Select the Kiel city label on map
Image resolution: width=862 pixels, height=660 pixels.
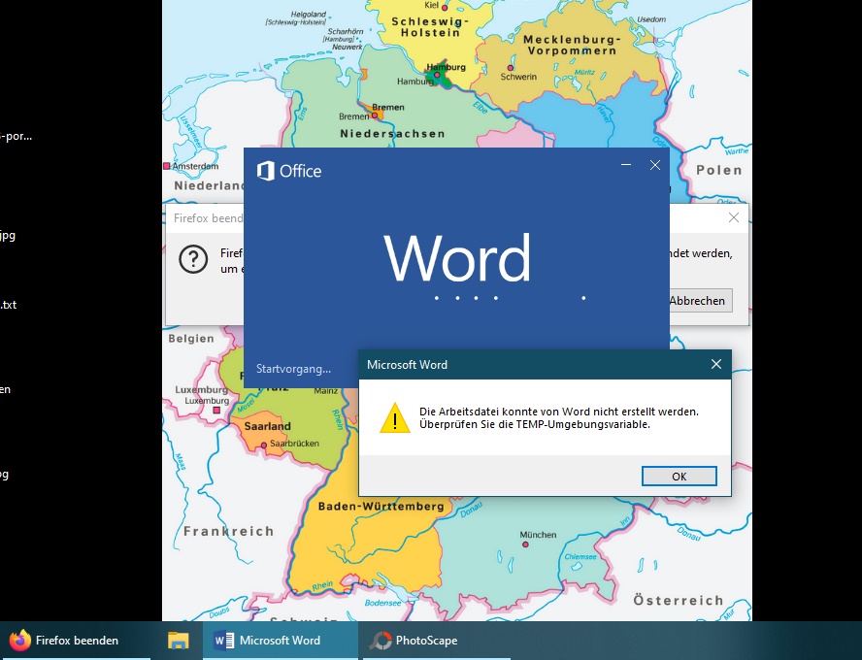[x=432, y=5]
